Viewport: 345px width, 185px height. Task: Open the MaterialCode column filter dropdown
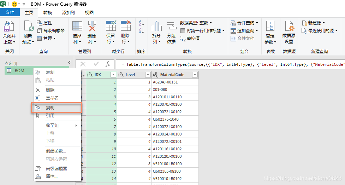click(195, 75)
